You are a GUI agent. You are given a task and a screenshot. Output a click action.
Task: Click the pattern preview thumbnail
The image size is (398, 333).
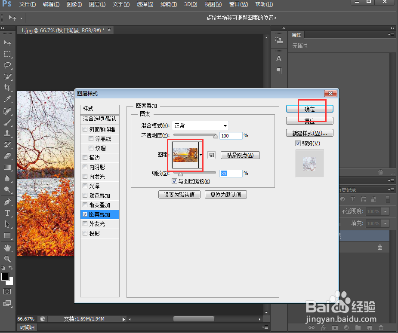coord(185,155)
